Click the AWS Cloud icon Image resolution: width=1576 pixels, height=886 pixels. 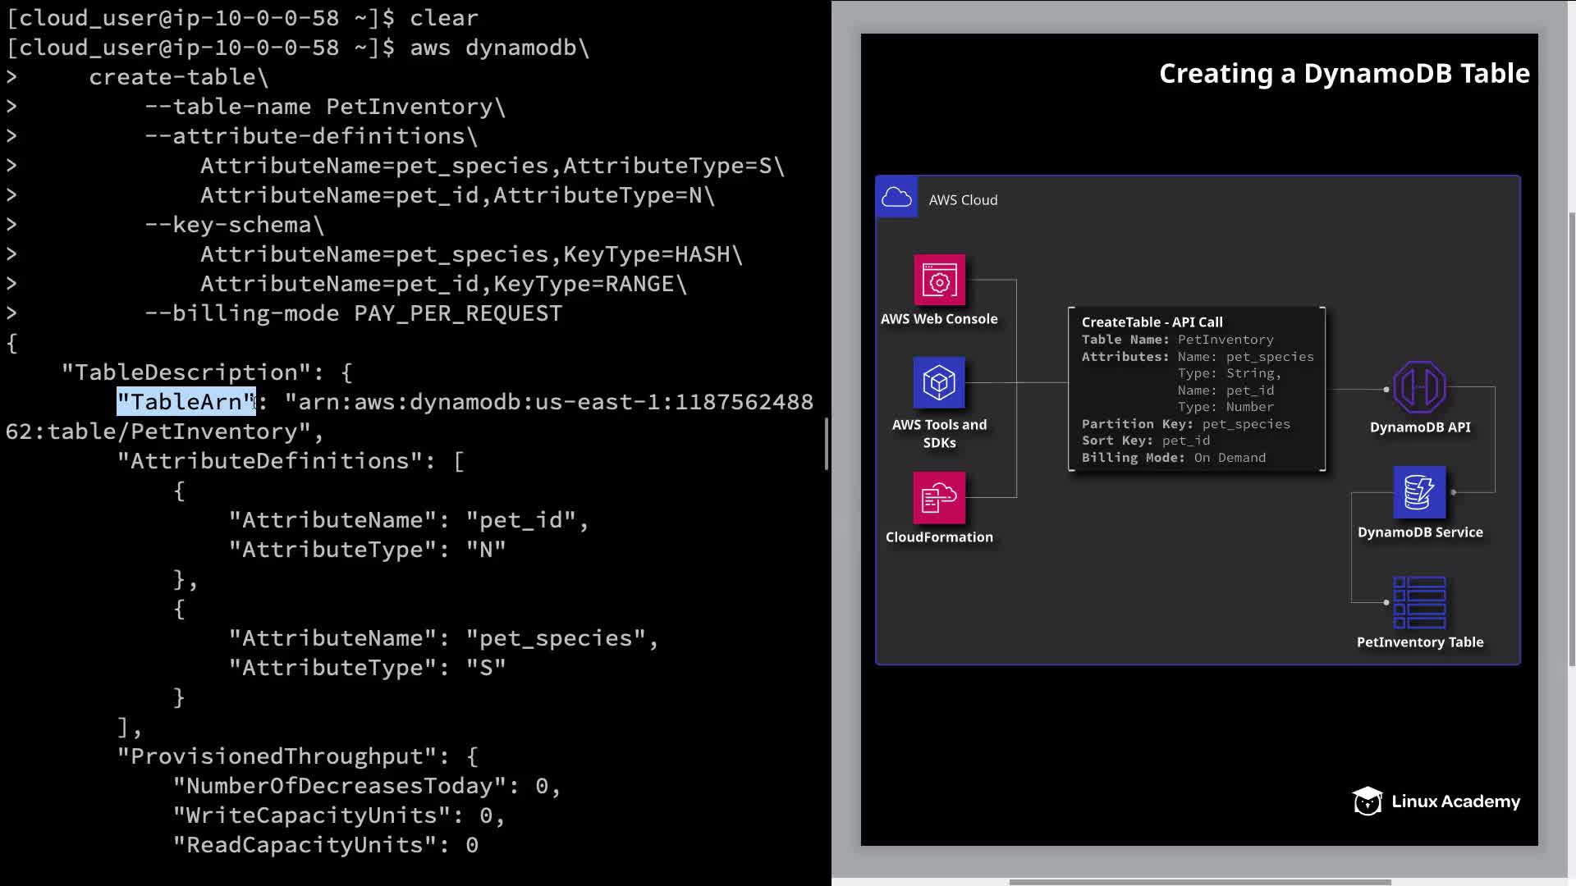click(896, 198)
